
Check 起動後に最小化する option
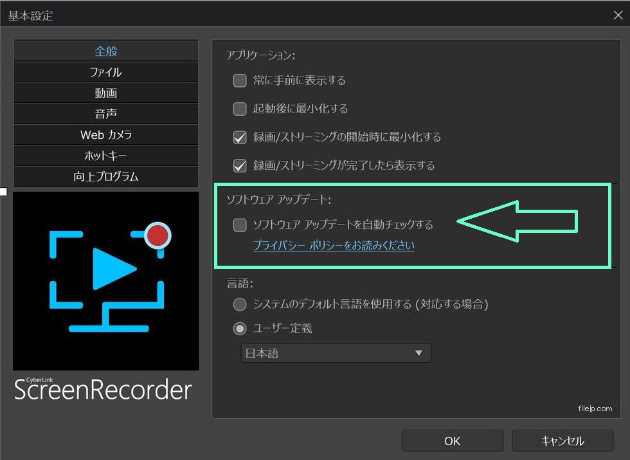point(240,109)
